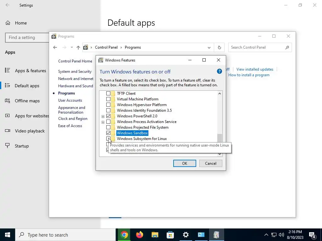Open File Explorer from the taskbar
Screen dimensions: 322x241
[155, 235]
